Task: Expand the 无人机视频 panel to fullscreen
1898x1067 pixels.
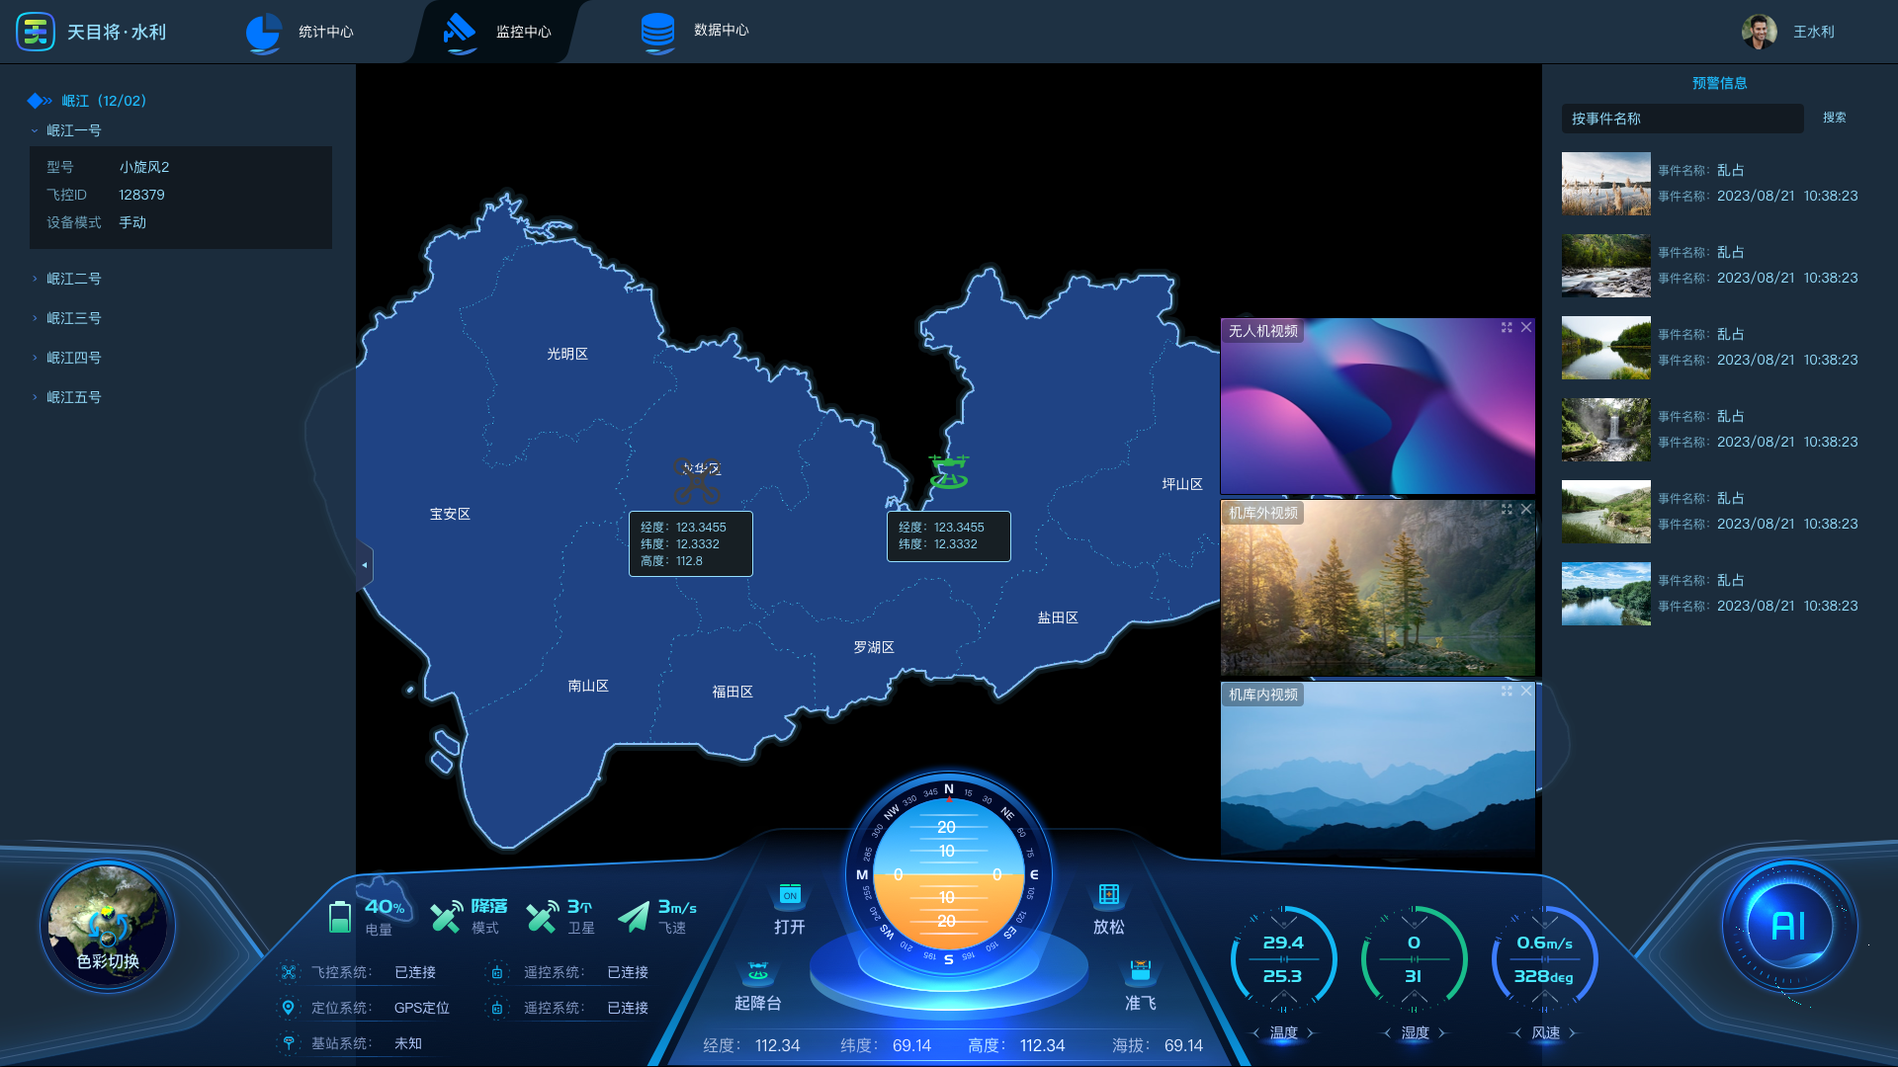Action: (x=1507, y=328)
